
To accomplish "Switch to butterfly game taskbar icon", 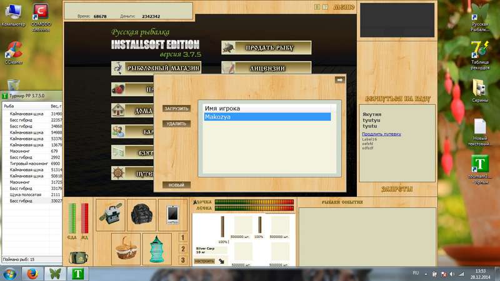I will 55,274.
